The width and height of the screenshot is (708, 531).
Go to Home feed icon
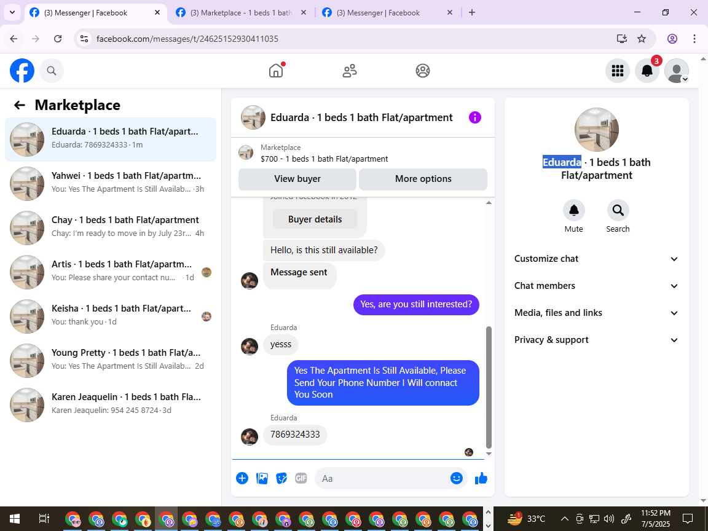[x=276, y=71]
